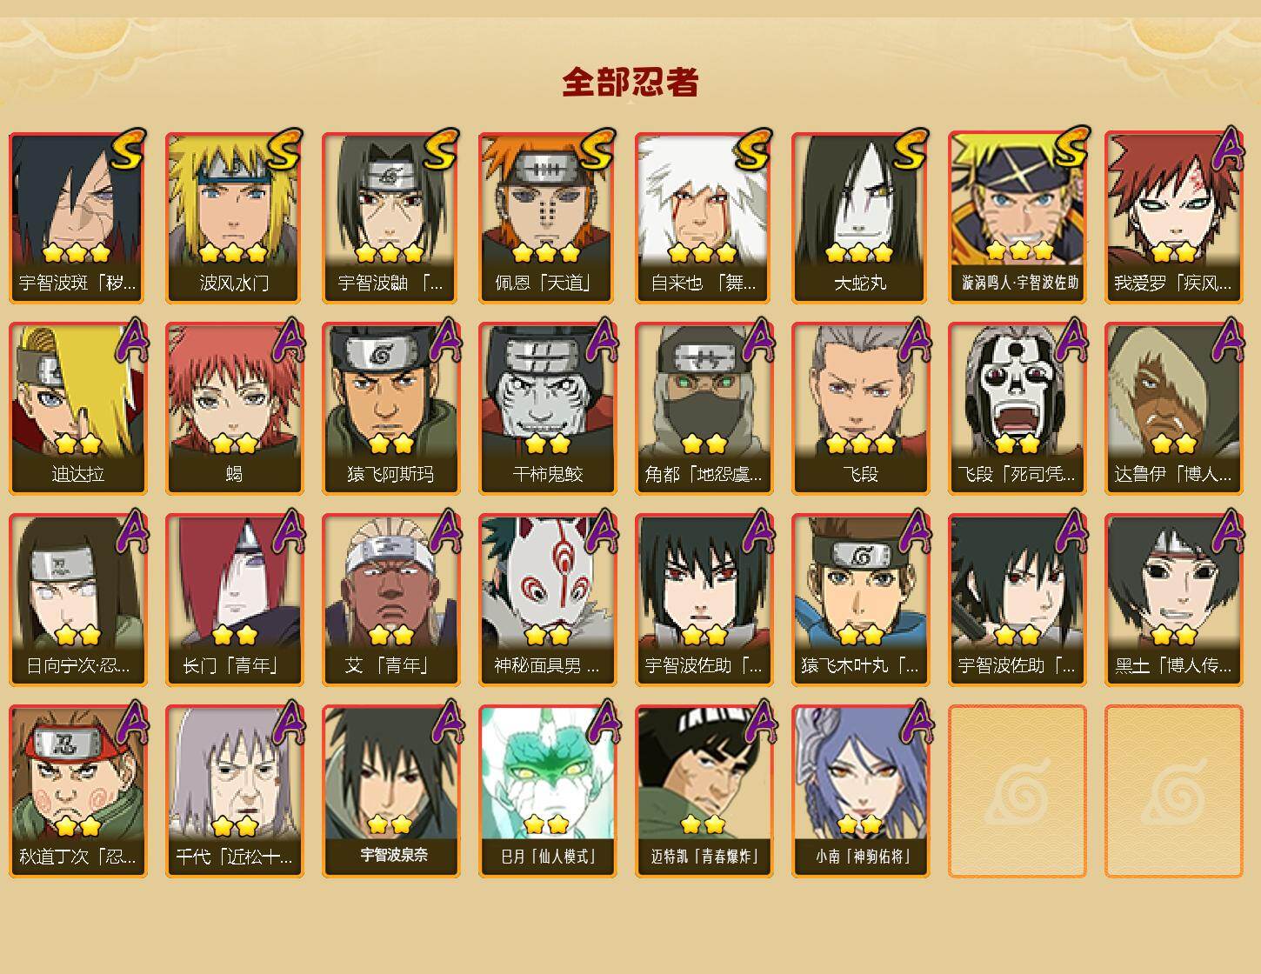Click the 漩涡鸣人·宇智波佐助 card
Viewport: 1261px width, 974px height.
1017,217
